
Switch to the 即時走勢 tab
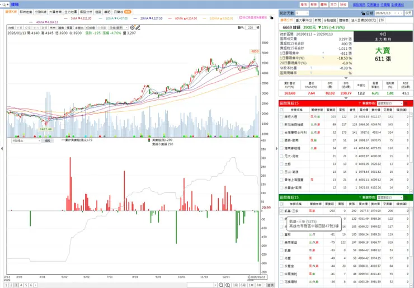tap(26, 12)
